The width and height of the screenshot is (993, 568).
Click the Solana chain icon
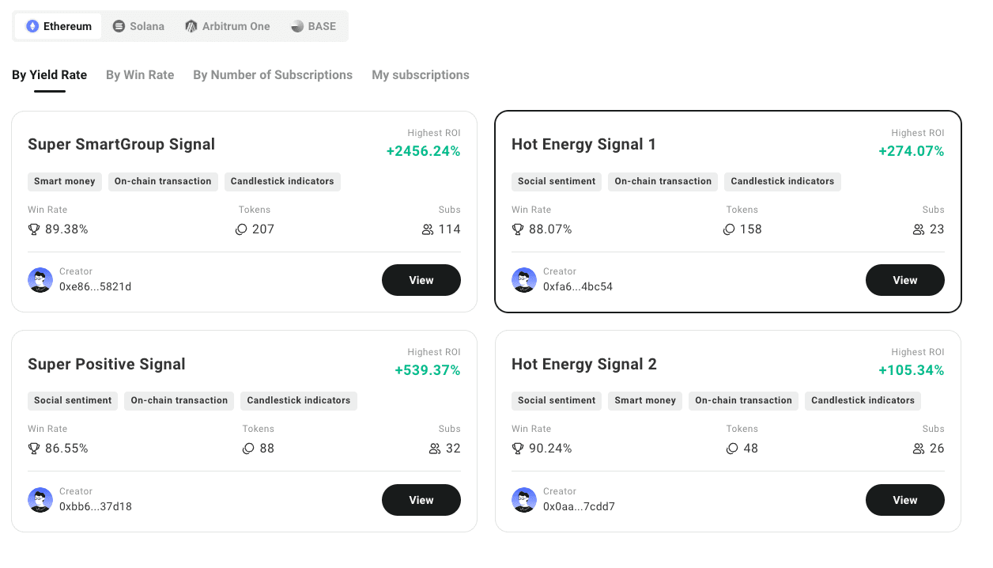[x=119, y=26]
